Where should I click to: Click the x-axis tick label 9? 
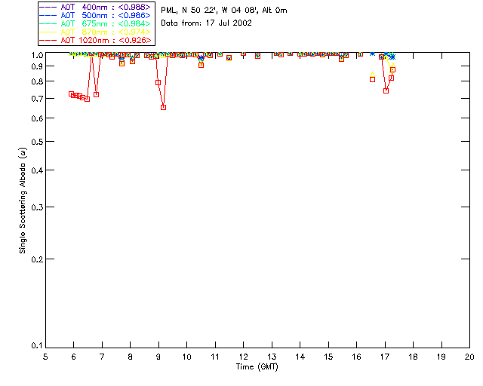pos(158,357)
